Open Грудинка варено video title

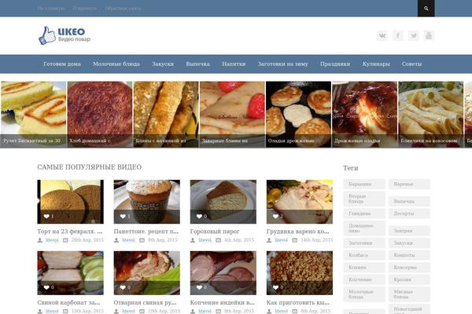(x=297, y=232)
